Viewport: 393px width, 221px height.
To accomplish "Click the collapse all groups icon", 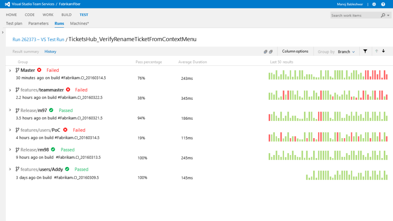I will click(x=271, y=52).
